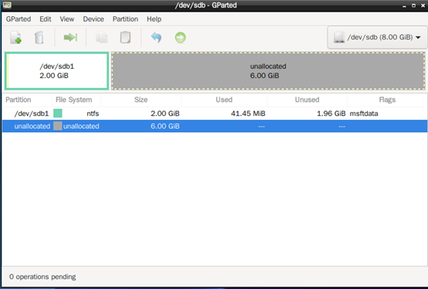Click the 41.45 MiB used value
Image resolution: width=428 pixels, height=289 pixels.
[248, 114]
